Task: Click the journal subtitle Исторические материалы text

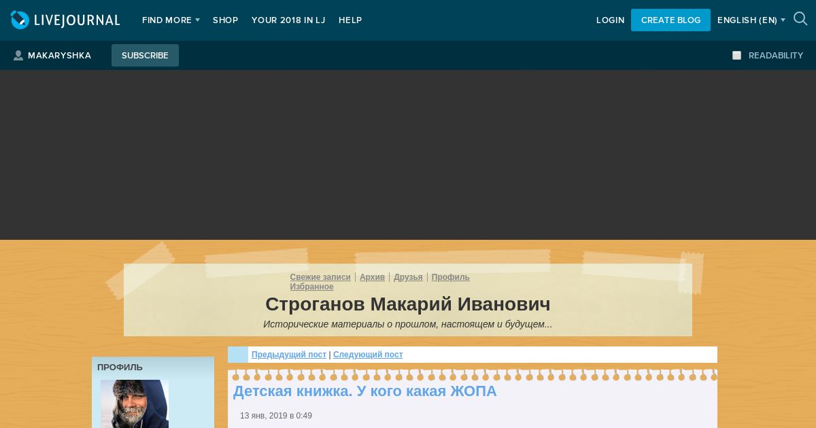Action: click(408, 324)
